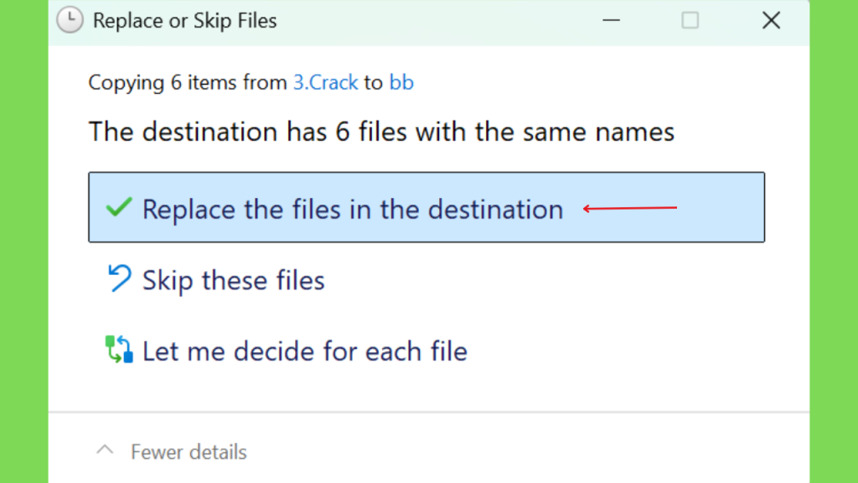Select Let me decide for each file
This screenshot has height=483, width=858.
coord(305,351)
